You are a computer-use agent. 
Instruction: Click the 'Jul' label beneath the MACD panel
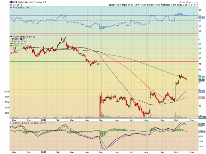131,152
